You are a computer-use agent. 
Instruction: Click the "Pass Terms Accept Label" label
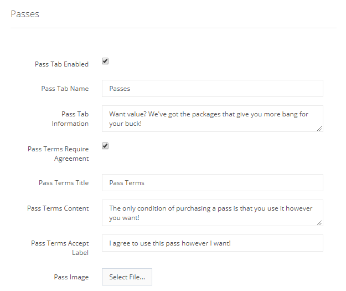60,248
